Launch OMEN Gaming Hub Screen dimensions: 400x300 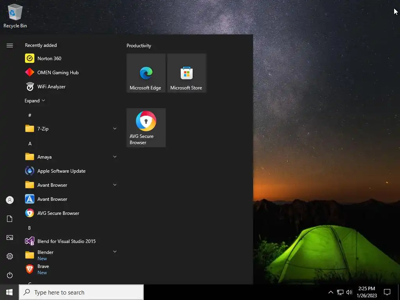pos(71,72)
